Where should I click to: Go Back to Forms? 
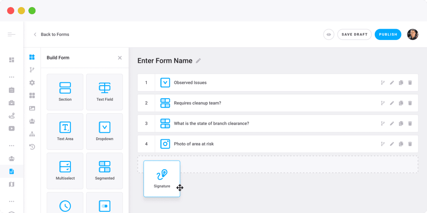click(51, 35)
